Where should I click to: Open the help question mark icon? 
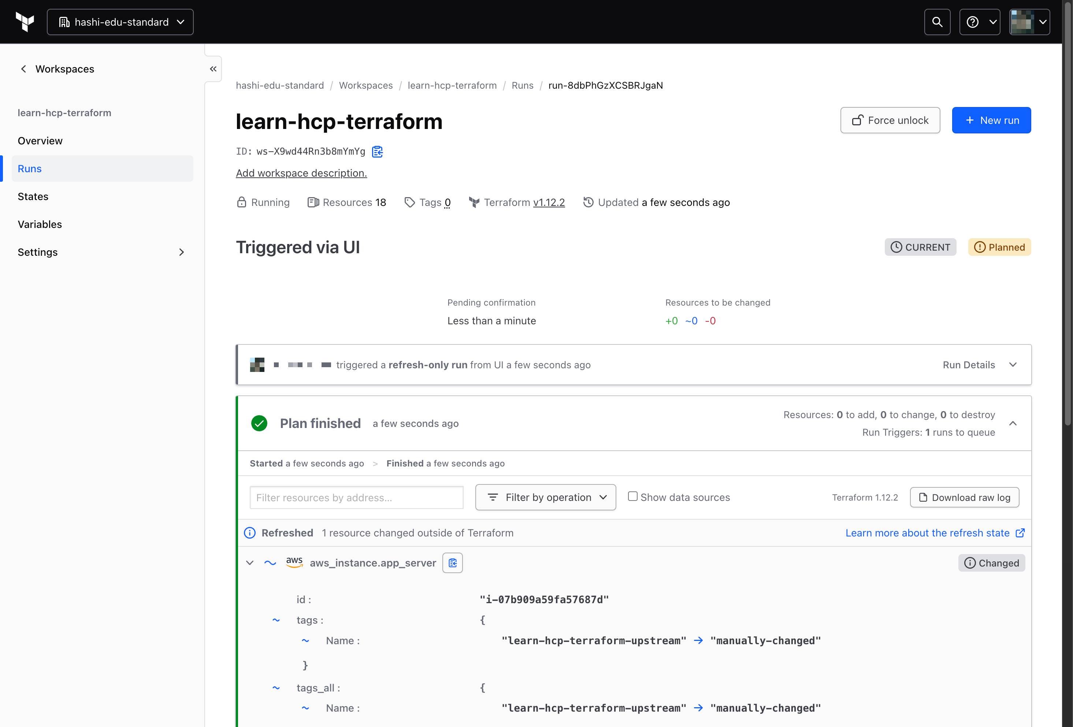[x=972, y=22]
